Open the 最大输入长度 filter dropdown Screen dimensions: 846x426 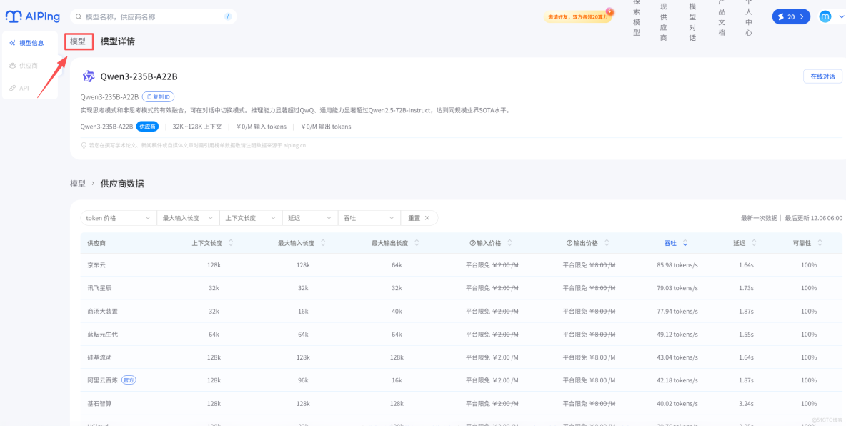(186, 217)
